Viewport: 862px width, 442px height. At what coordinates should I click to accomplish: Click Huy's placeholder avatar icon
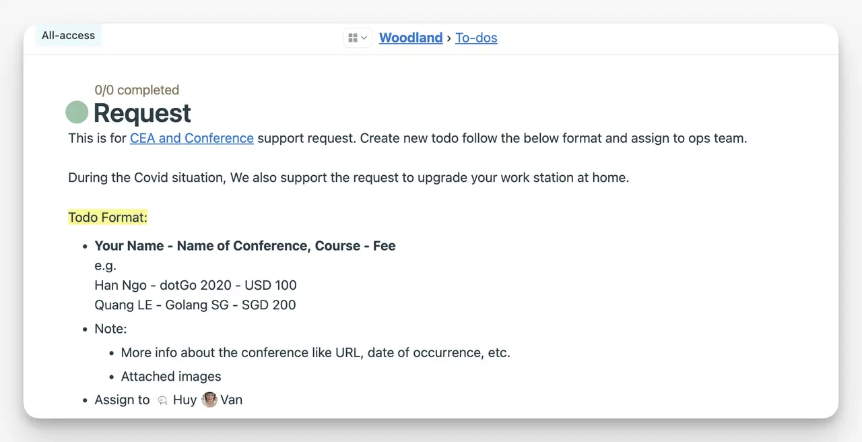coord(162,400)
